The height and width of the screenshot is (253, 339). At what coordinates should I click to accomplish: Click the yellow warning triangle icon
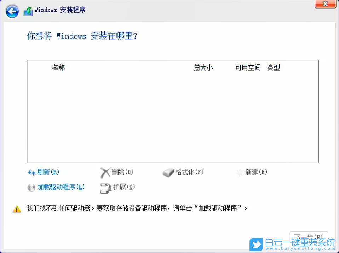[x=17, y=208]
